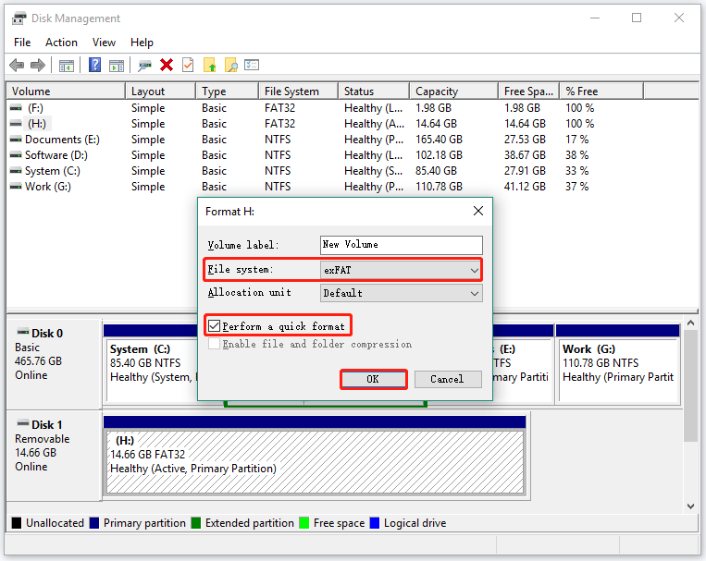Sort by Volume column header

point(66,91)
